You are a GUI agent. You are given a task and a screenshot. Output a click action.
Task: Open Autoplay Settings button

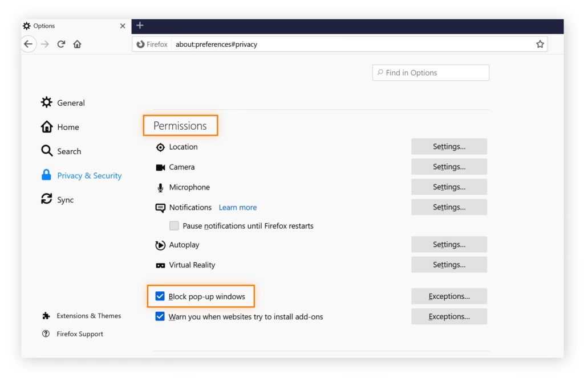click(449, 245)
